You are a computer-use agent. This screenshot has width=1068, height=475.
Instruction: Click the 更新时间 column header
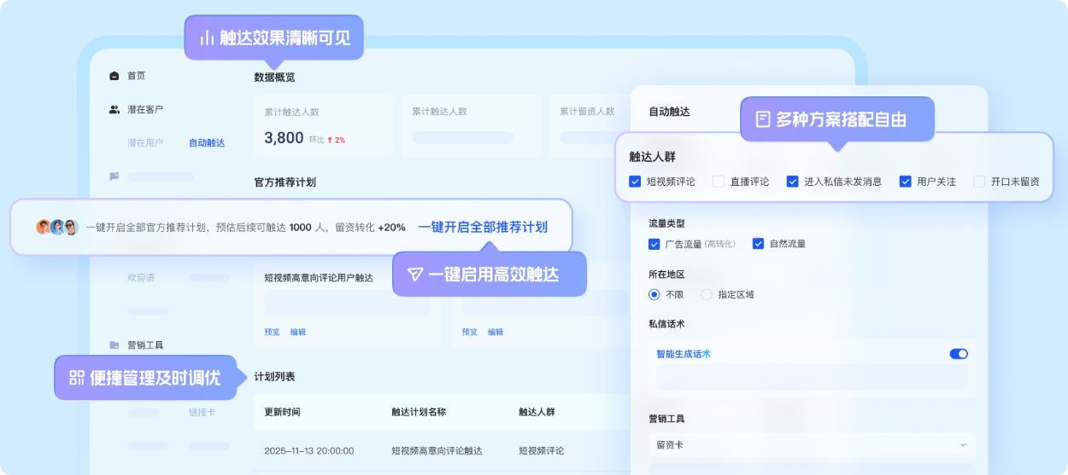point(282,412)
